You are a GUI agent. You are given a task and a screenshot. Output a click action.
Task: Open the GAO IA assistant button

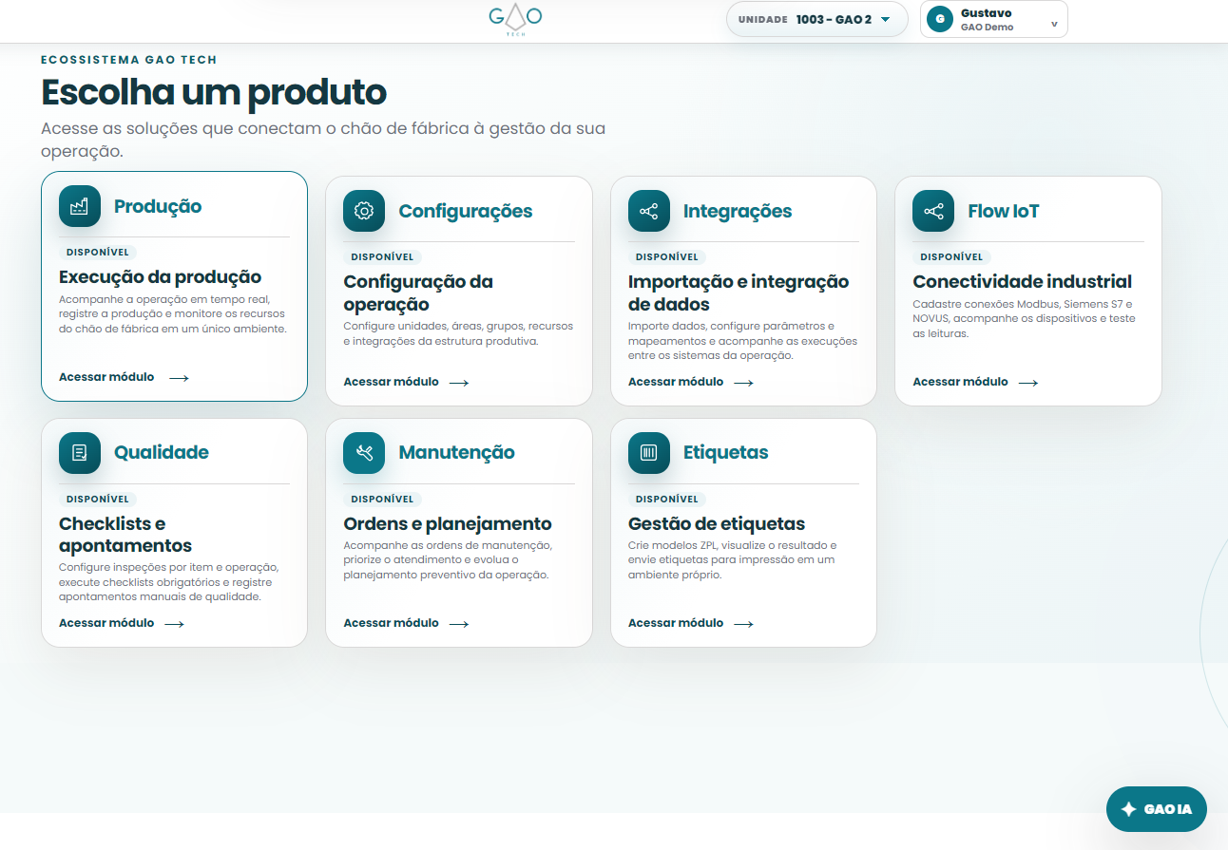1156,810
